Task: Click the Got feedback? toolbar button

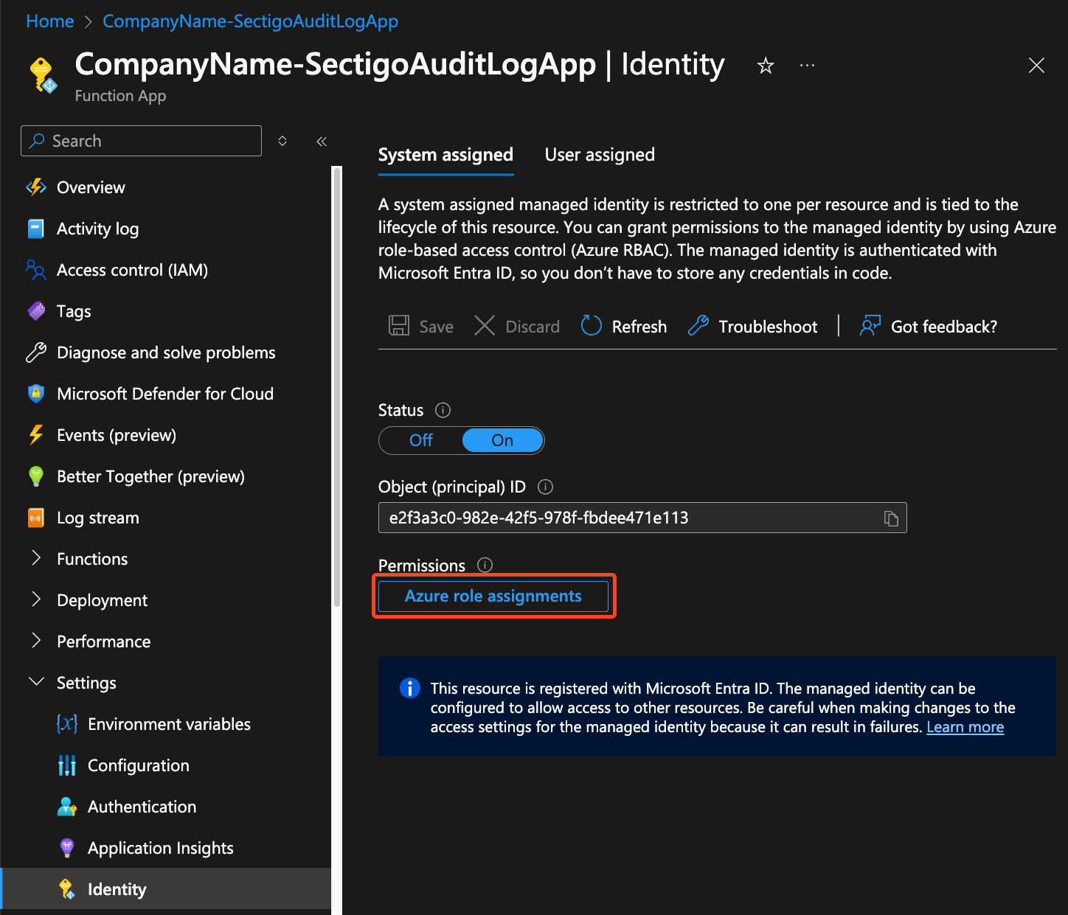Action: pos(928,326)
